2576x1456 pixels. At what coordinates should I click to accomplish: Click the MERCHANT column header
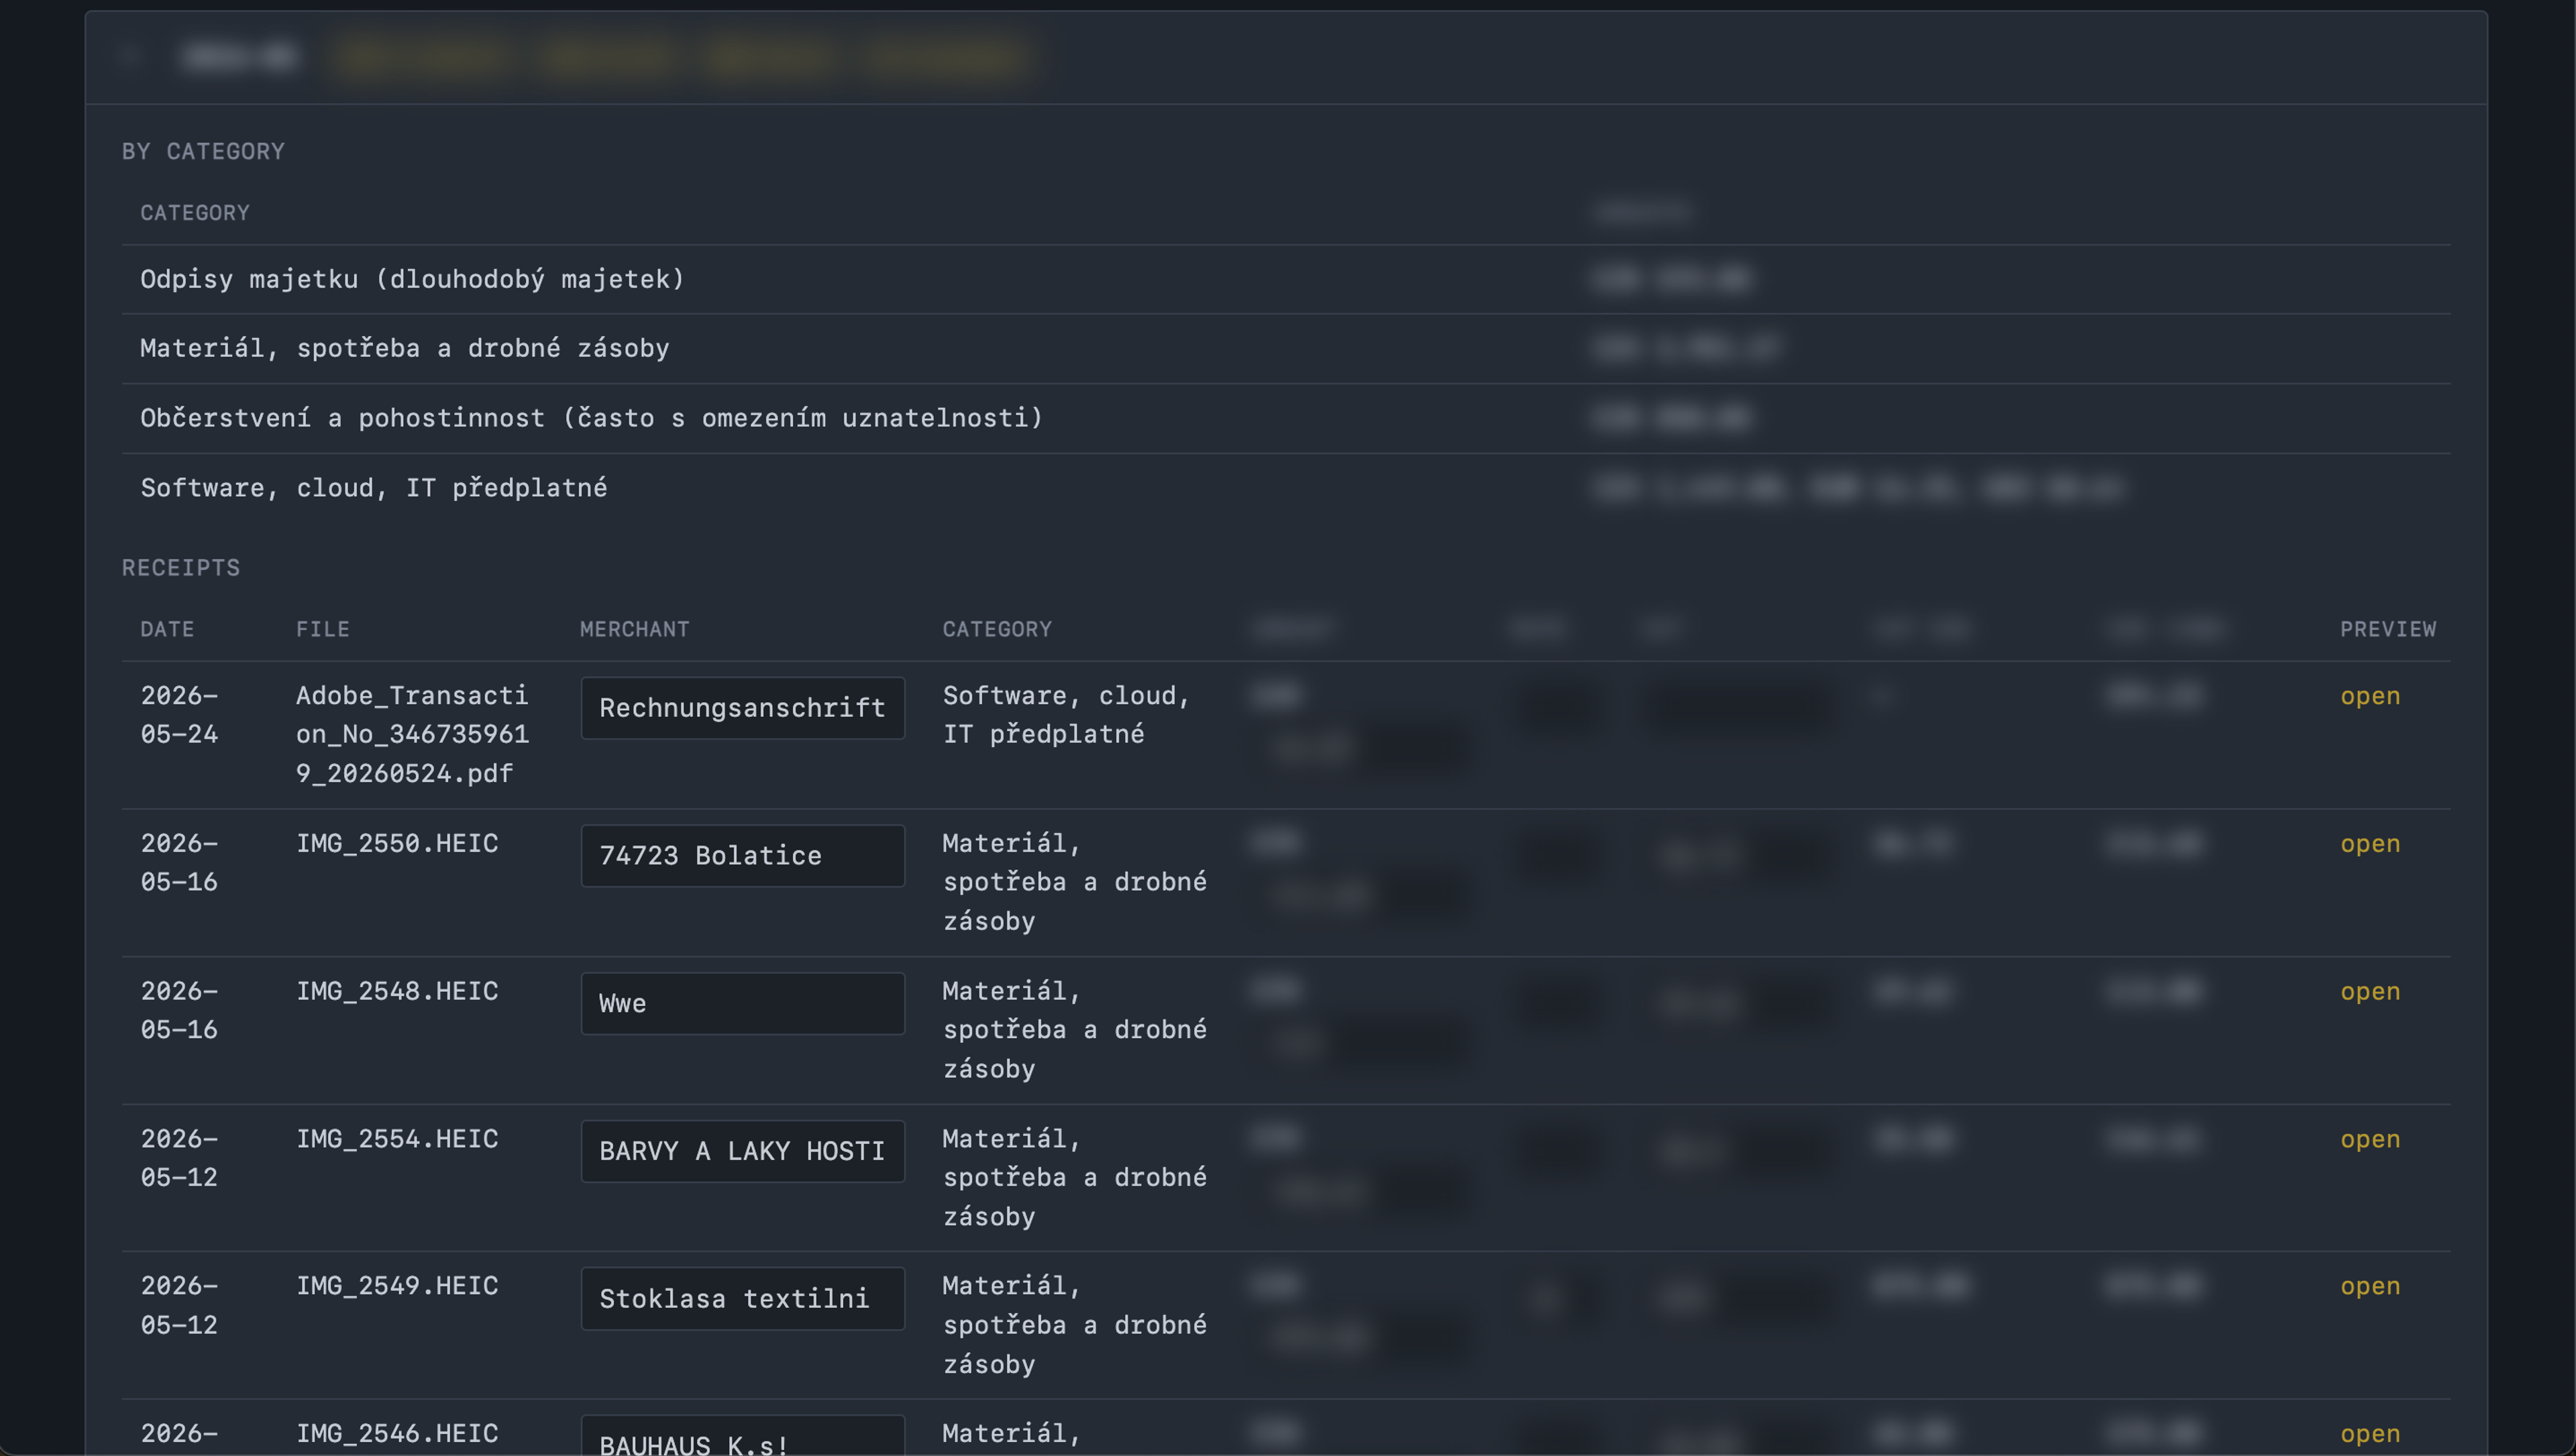pos(635,630)
